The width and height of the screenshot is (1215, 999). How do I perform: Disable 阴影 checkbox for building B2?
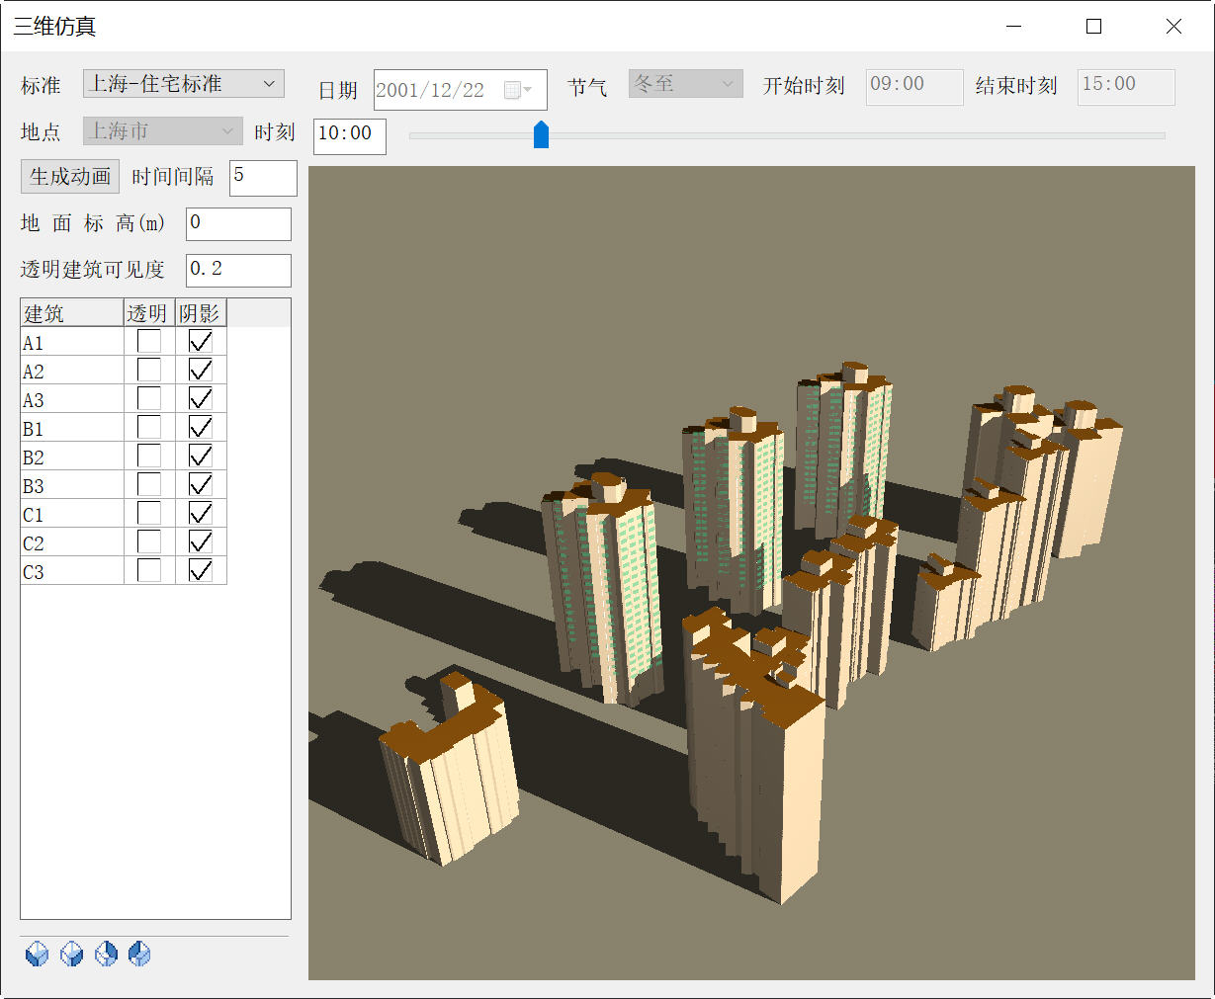201,457
